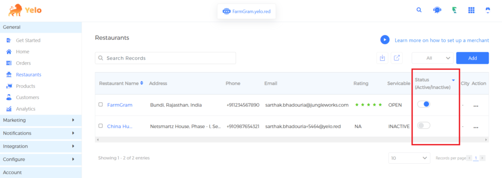Screen dimensions: 502x178
Task: Enable China Hu status switch
Action: coord(424,126)
